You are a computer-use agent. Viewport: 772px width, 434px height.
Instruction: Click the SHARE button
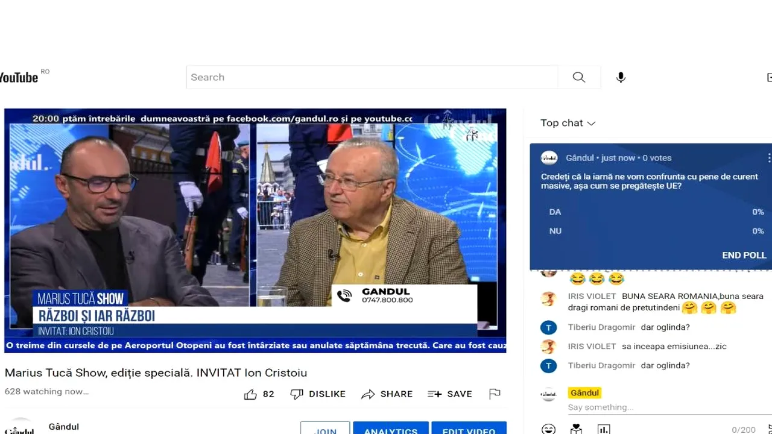point(387,394)
